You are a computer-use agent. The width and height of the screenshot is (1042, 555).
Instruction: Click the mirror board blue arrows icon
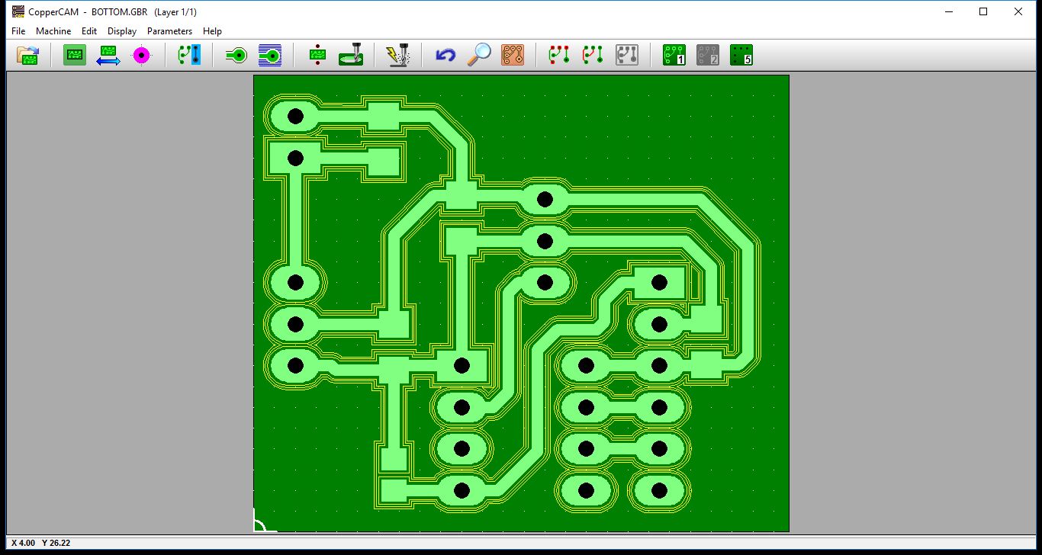(108, 56)
